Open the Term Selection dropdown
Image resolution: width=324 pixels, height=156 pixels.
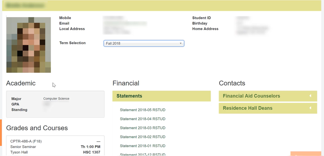(x=144, y=43)
